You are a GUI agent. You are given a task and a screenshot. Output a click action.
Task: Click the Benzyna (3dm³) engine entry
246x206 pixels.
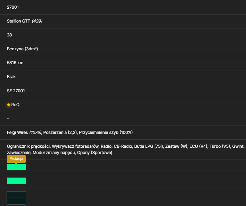(x=22, y=49)
